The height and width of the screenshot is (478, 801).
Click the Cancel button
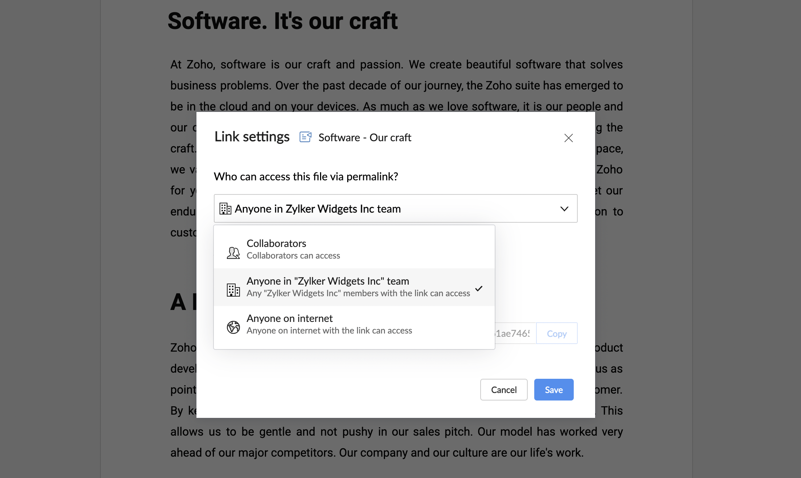coord(503,390)
